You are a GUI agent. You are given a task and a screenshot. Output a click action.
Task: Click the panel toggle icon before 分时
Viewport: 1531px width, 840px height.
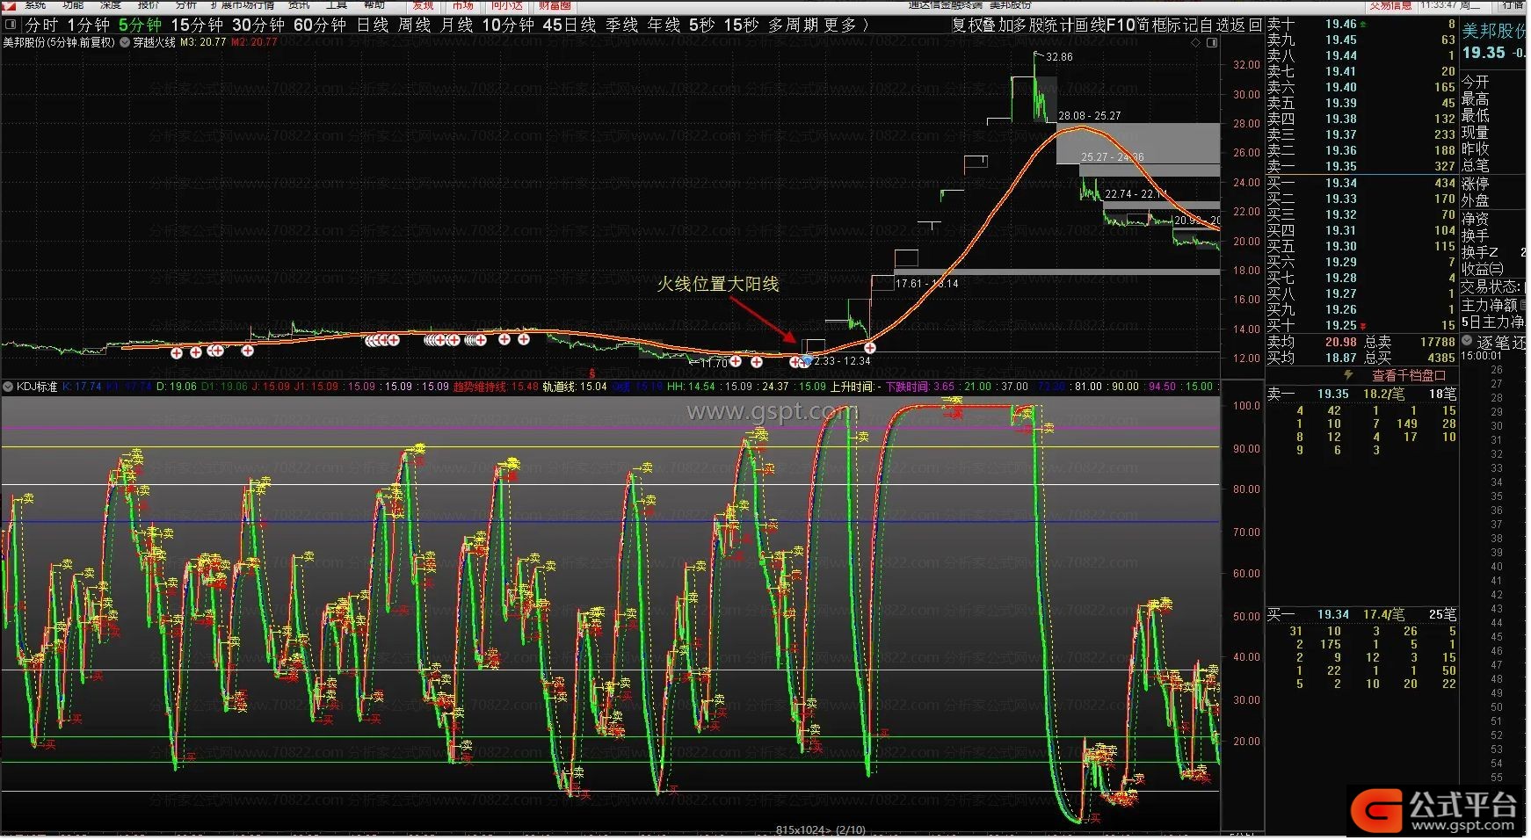[x=11, y=25]
